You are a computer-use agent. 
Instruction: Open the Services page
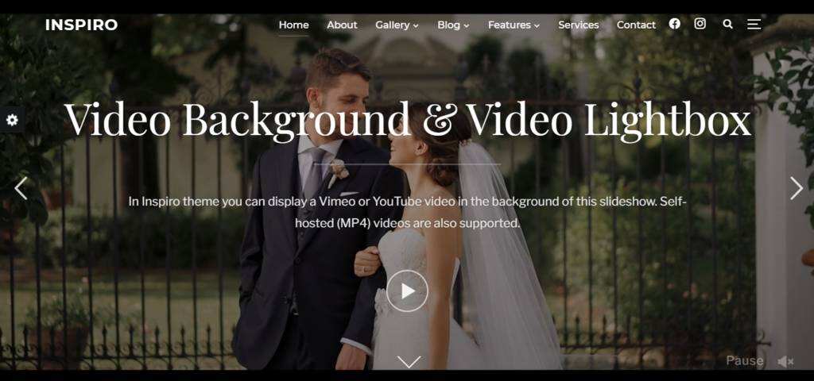point(579,25)
